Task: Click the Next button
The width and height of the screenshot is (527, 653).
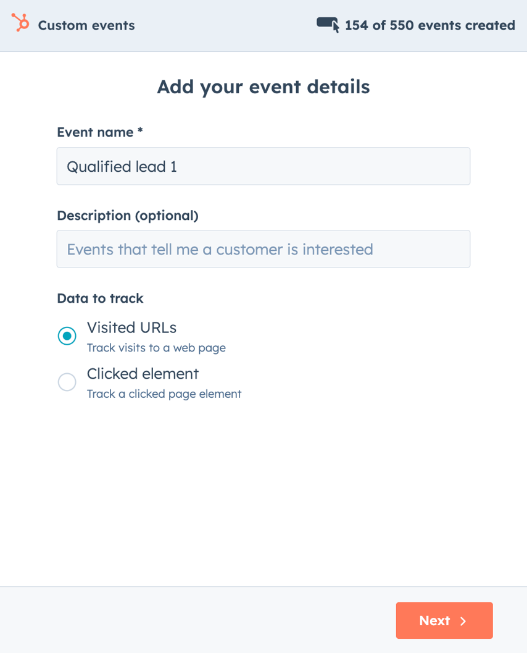Action: click(444, 620)
